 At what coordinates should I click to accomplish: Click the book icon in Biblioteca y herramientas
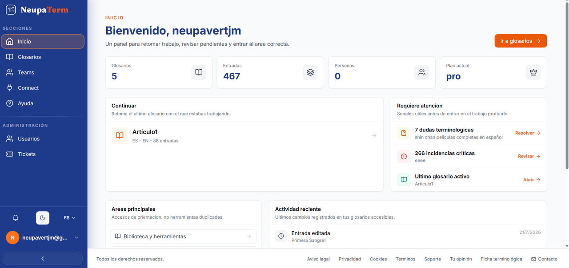[118, 236]
